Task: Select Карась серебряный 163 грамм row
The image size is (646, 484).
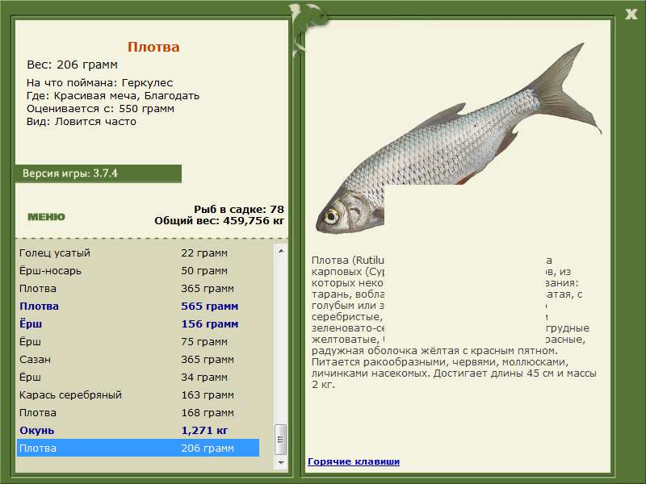Action: click(138, 394)
